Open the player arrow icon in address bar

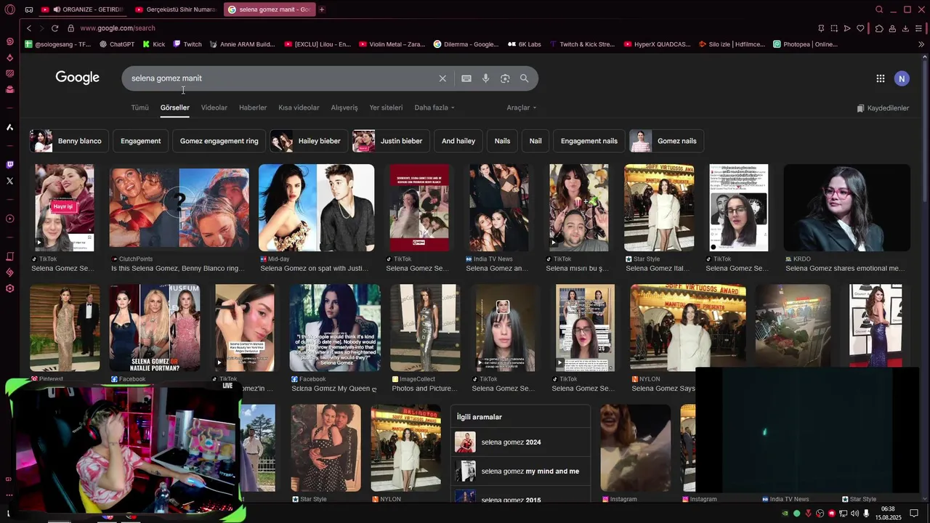pos(847,28)
